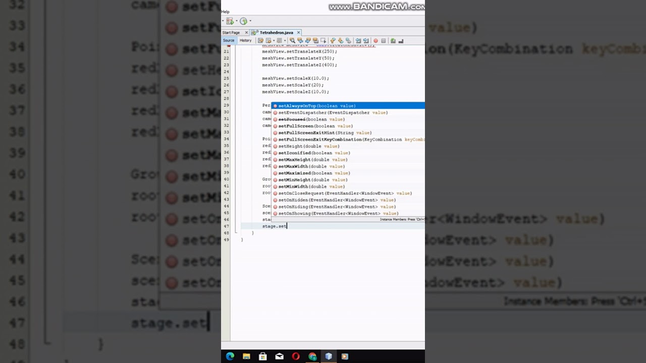Choose setMaxWidth(double value) completion
The image size is (646, 363).
click(x=348, y=166)
